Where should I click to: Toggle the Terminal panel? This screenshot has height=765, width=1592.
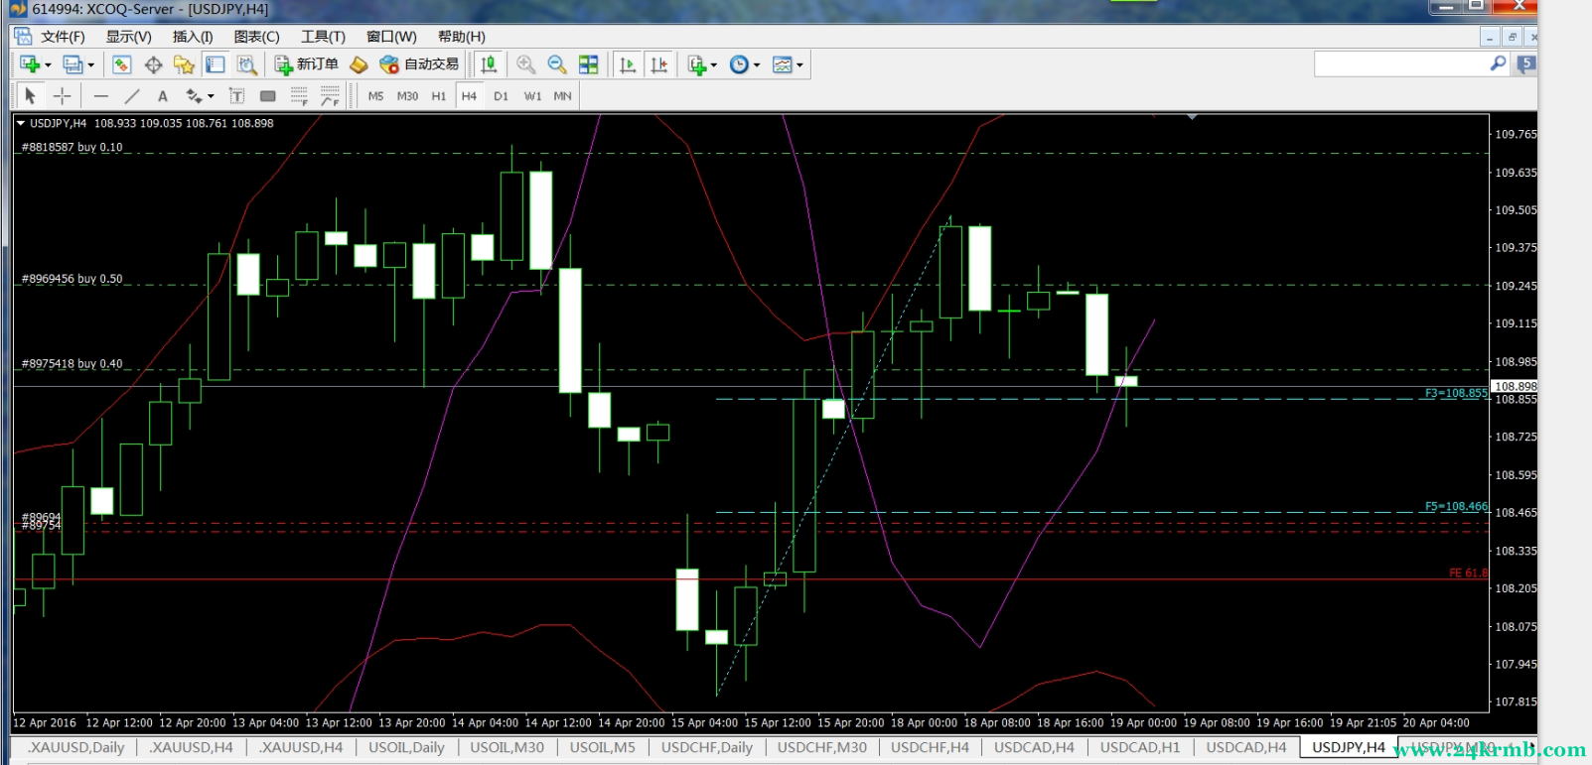[216, 64]
